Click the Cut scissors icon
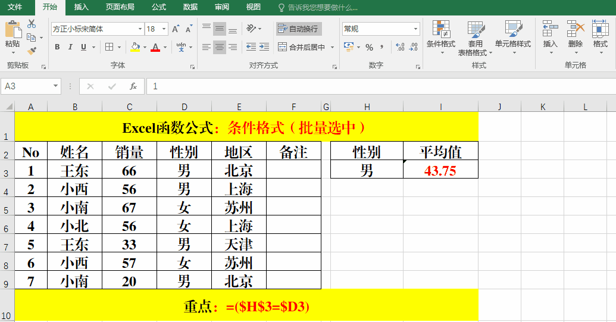Screen dimensions: 616x322 point(32,24)
